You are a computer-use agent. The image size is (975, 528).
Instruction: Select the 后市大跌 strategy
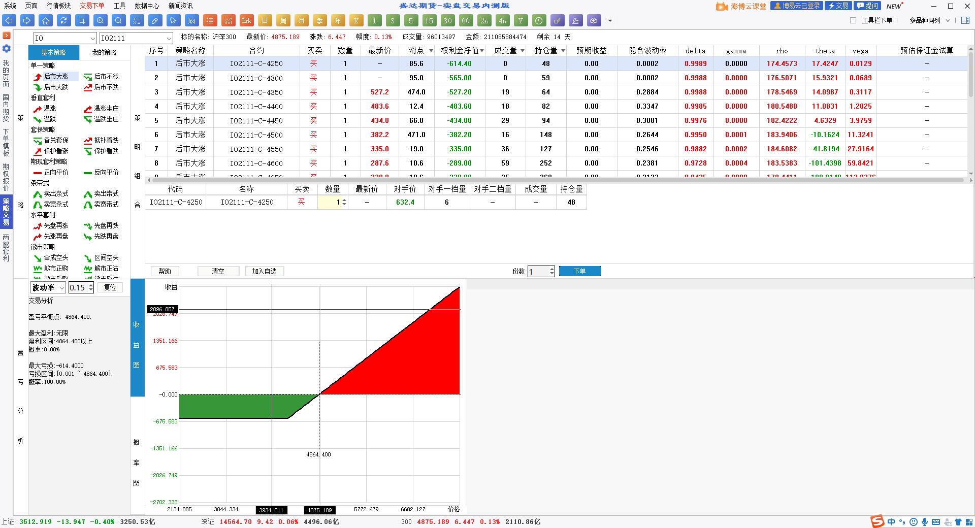point(51,87)
